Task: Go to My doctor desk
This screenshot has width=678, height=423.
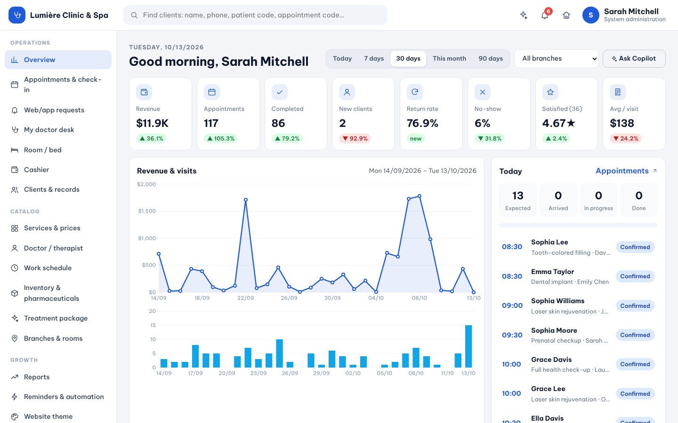Action: click(x=58, y=130)
